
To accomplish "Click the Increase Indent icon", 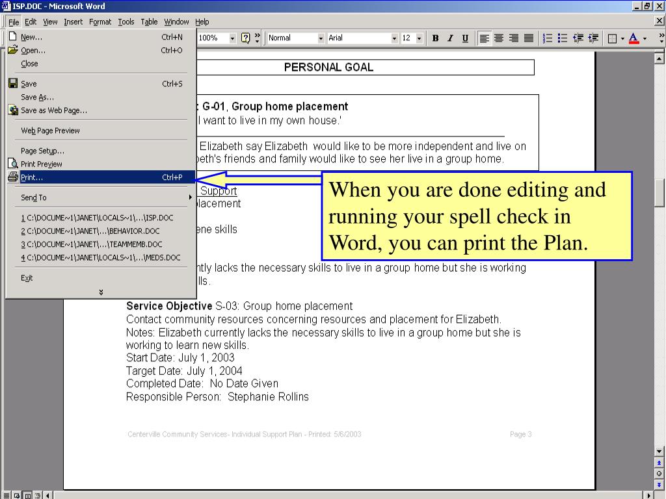I will coord(593,38).
